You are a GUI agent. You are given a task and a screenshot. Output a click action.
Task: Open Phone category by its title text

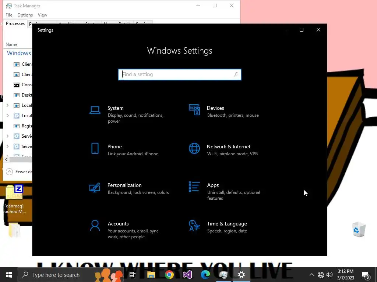pos(114,147)
